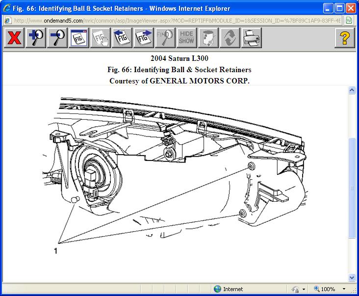Expand the security zone protected mode dropdown
359x296 pixels.
click(x=304, y=289)
